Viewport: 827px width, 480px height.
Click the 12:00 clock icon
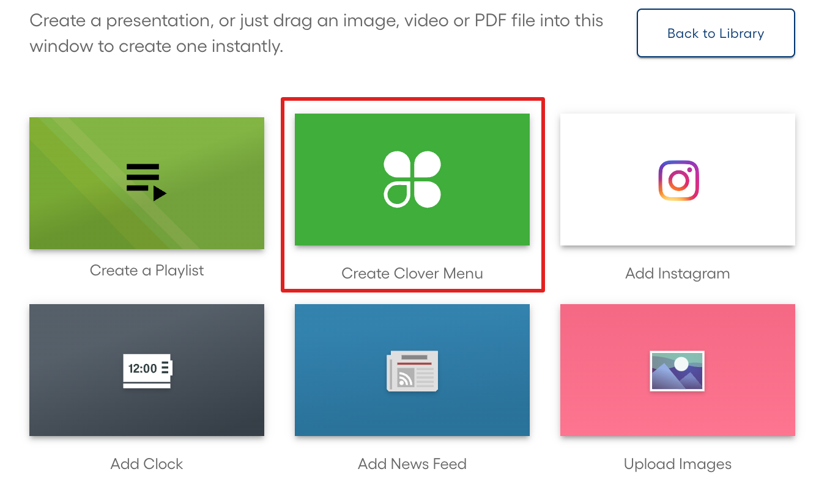(x=147, y=370)
